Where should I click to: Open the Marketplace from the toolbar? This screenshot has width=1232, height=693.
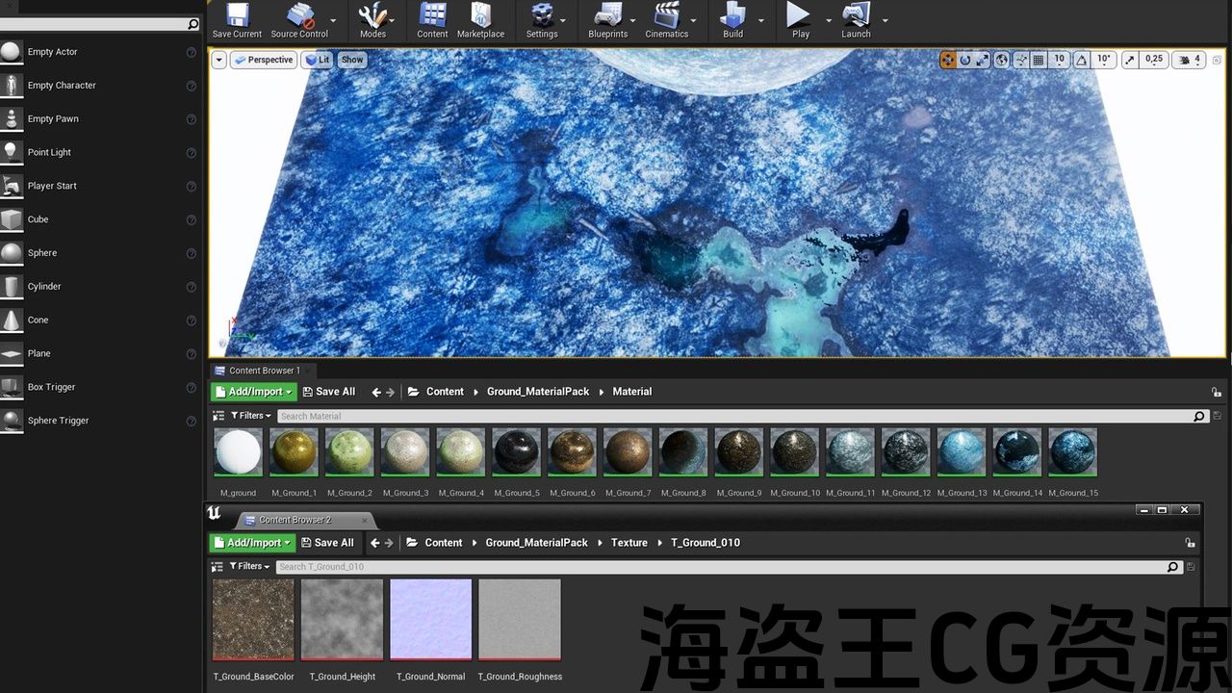click(x=480, y=16)
